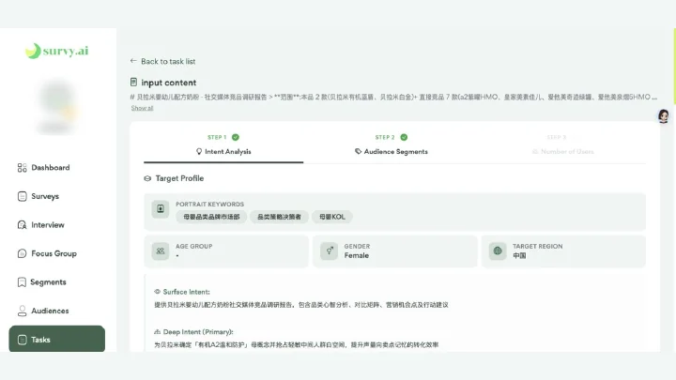Click the Gender symbol icon

pos(329,251)
